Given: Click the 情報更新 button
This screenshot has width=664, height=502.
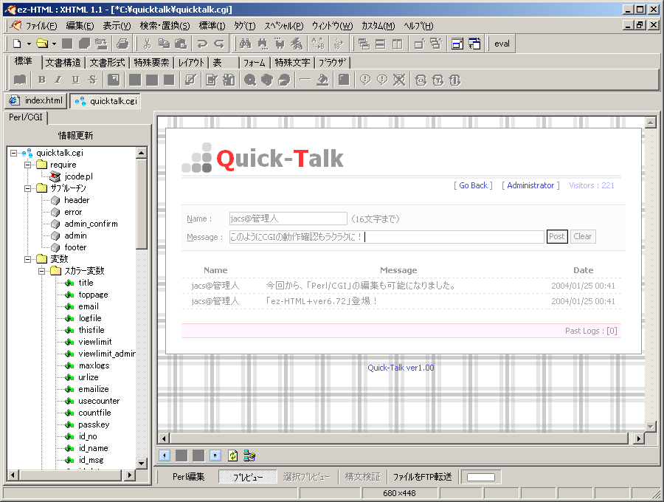Looking at the screenshot, I should [x=76, y=136].
